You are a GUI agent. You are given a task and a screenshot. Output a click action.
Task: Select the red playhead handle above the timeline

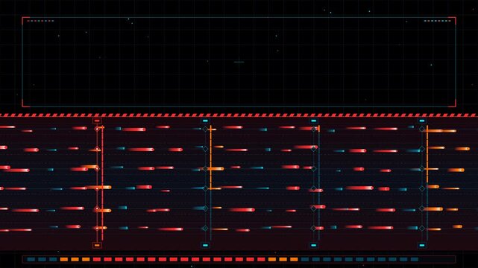[x=97, y=121]
